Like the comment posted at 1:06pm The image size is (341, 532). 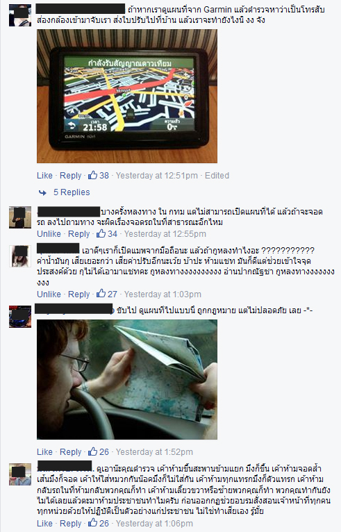click(x=44, y=523)
